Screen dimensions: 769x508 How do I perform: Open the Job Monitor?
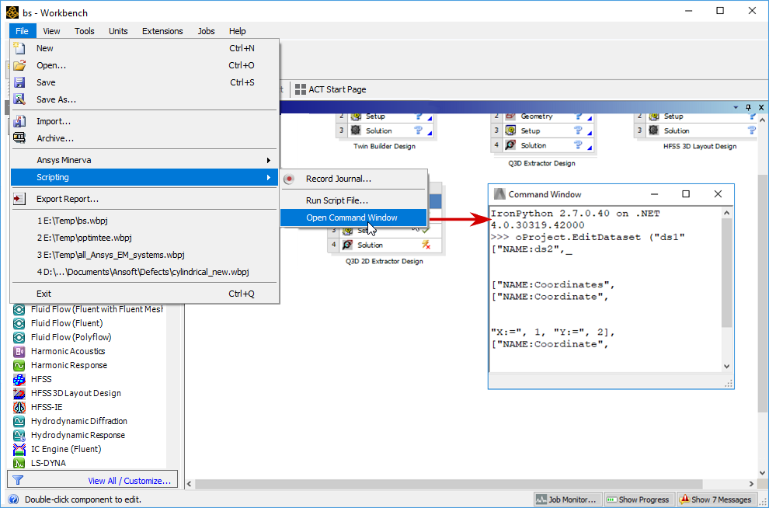pos(567,499)
